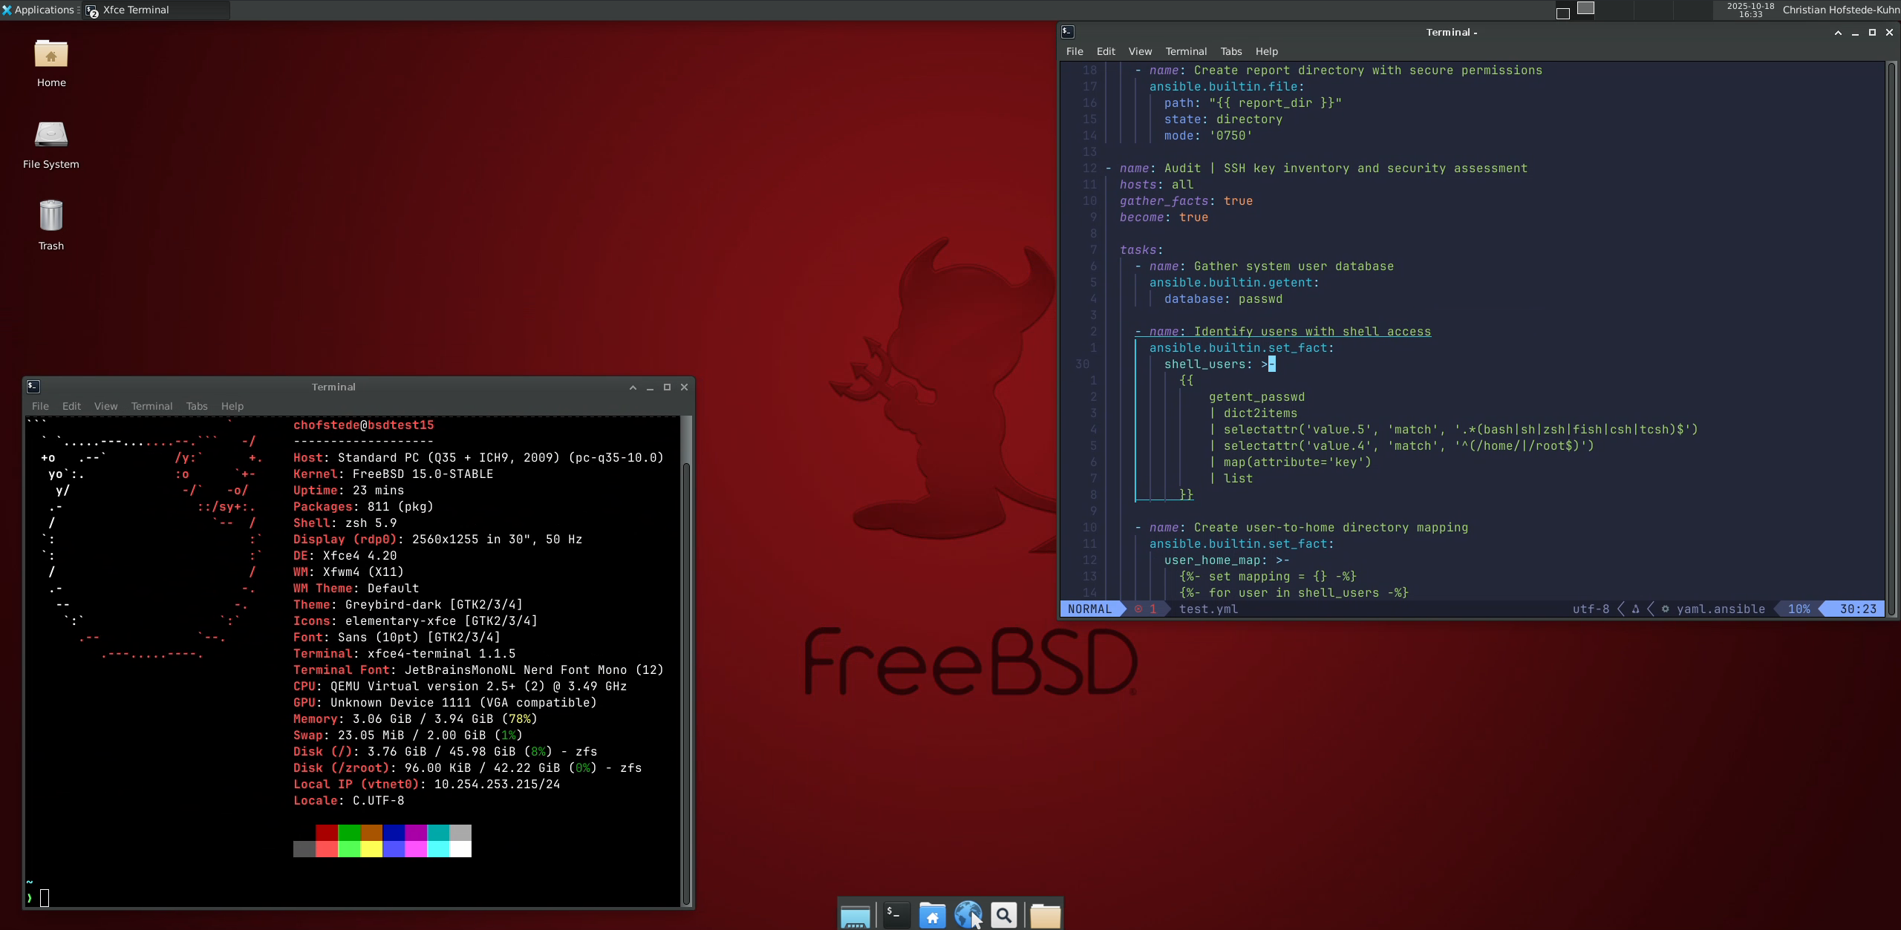
Task: Select the Home desktop icon
Action: click(50, 62)
